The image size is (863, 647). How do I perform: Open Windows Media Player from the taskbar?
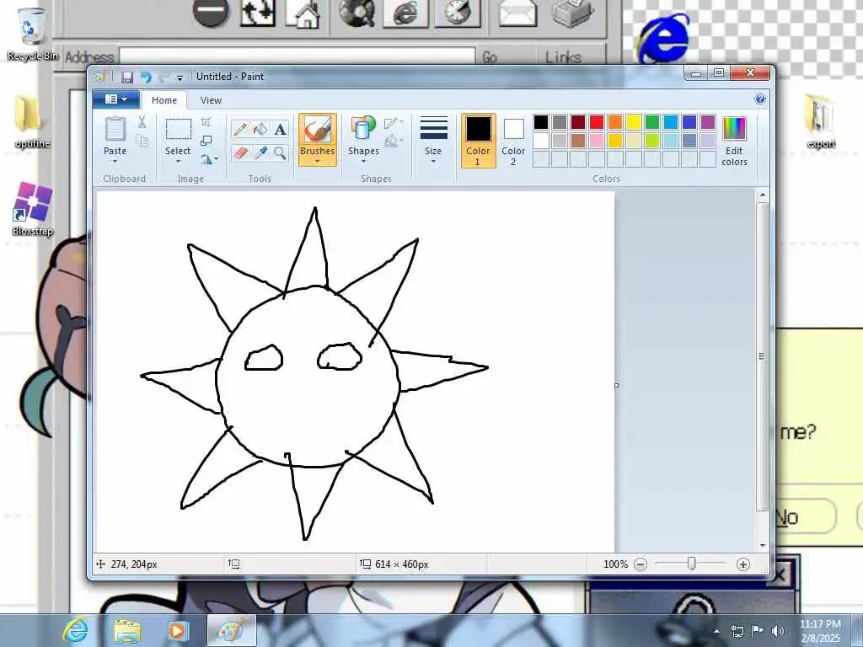coord(178,630)
